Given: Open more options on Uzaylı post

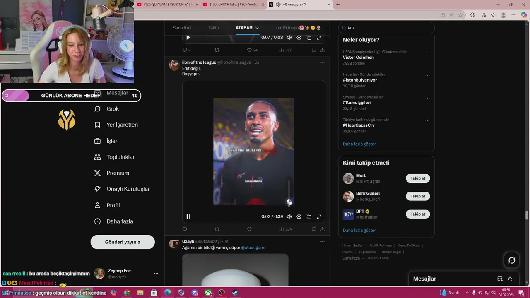Looking at the screenshot, I should point(323,241).
